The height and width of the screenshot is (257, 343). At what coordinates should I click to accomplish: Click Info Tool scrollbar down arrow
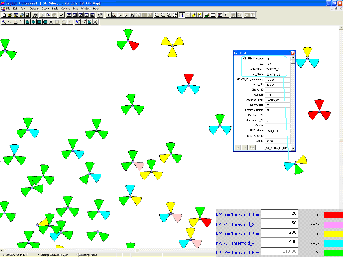click(293, 148)
